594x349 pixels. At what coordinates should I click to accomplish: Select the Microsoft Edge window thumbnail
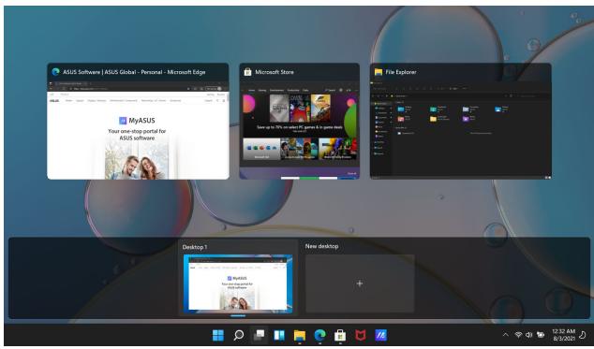coord(138,121)
